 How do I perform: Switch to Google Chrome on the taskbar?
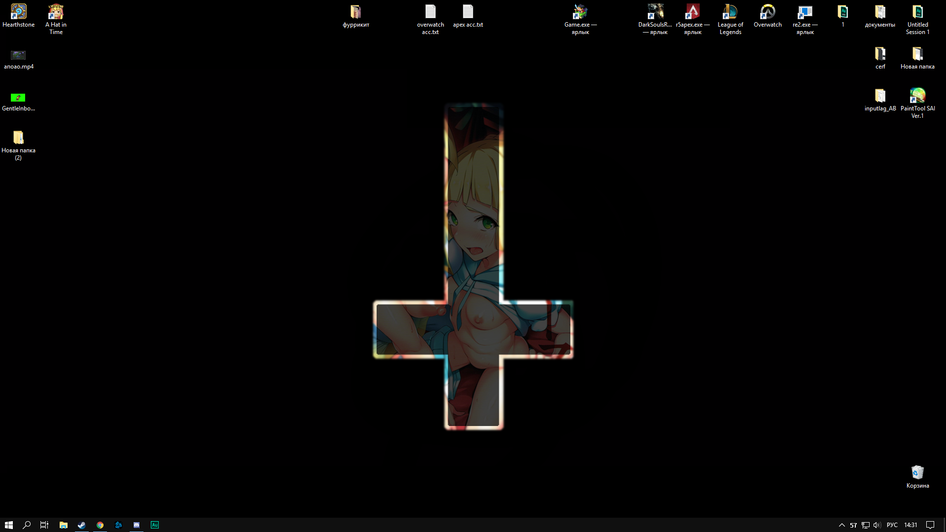[100, 525]
